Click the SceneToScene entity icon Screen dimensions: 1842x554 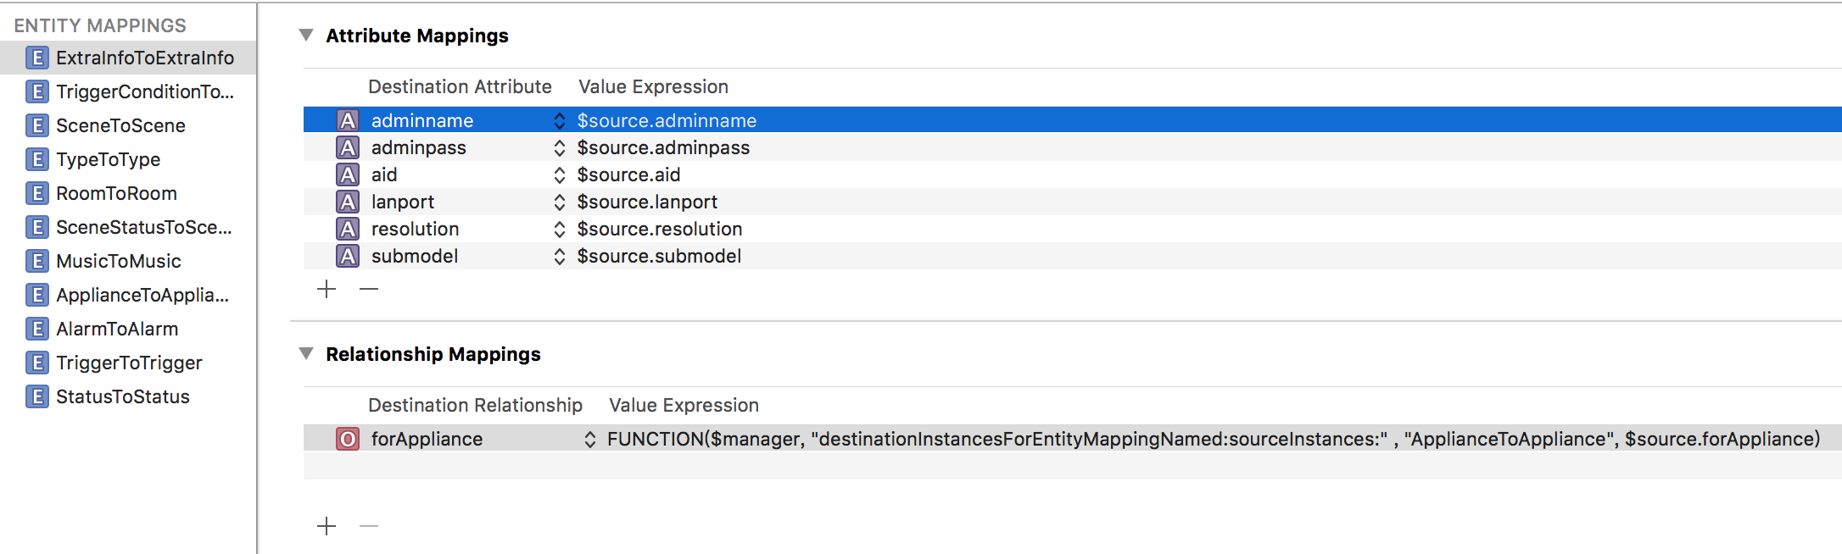click(36, 125)
